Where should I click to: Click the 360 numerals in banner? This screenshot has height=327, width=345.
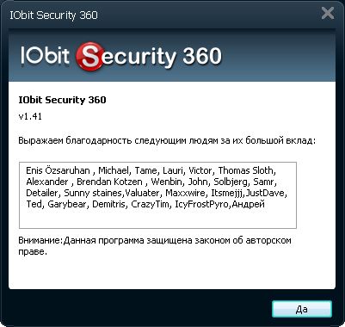coord(202,55)
